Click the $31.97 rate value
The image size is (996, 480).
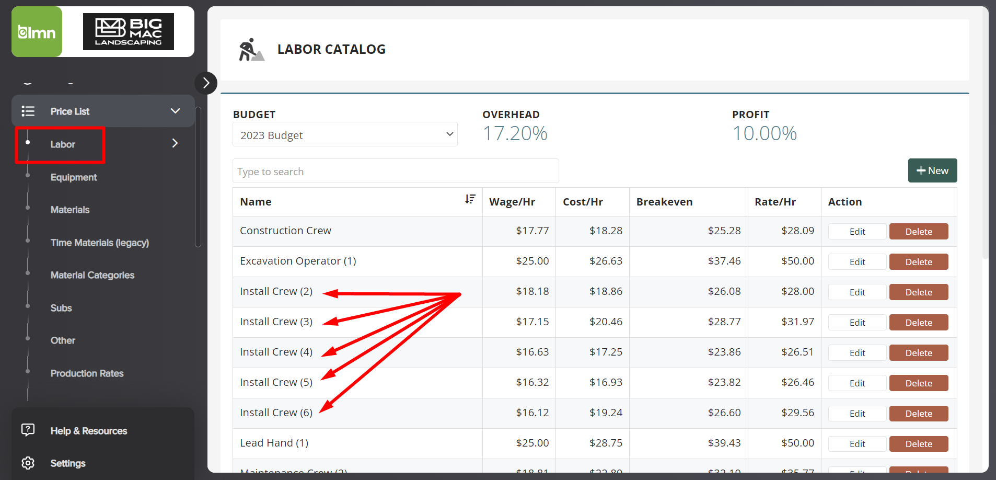click(797, 322)
